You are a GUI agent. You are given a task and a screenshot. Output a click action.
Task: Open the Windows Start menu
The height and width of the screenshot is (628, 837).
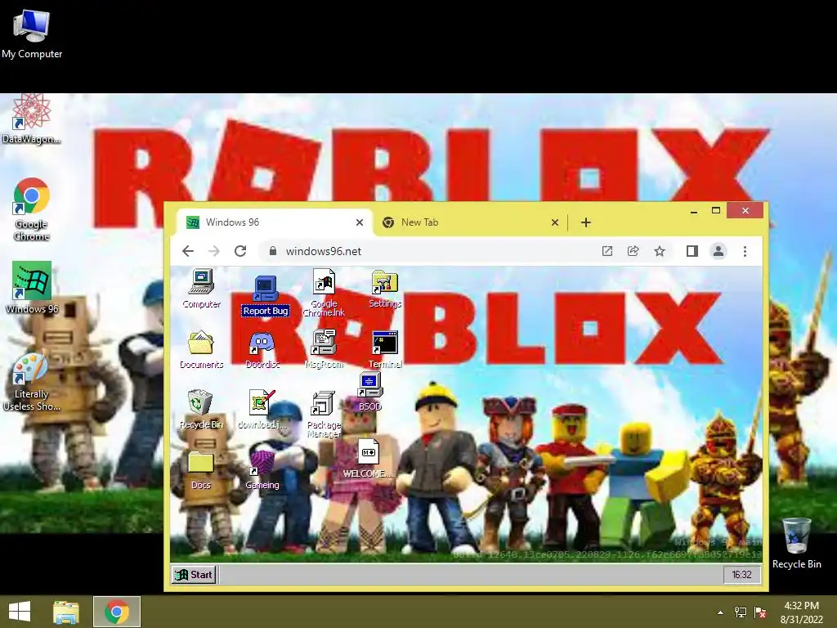[x=20, y=612]
